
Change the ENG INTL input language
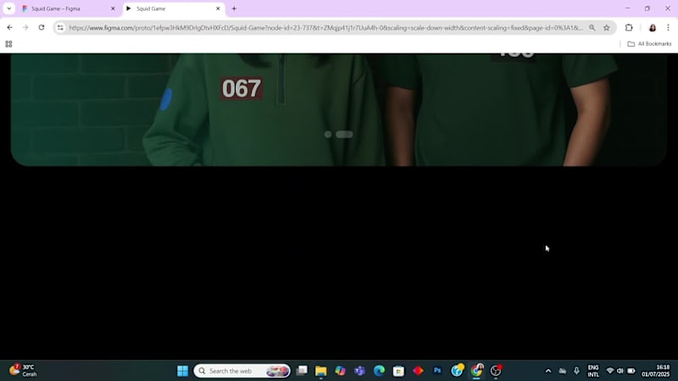tap(593, 371)
